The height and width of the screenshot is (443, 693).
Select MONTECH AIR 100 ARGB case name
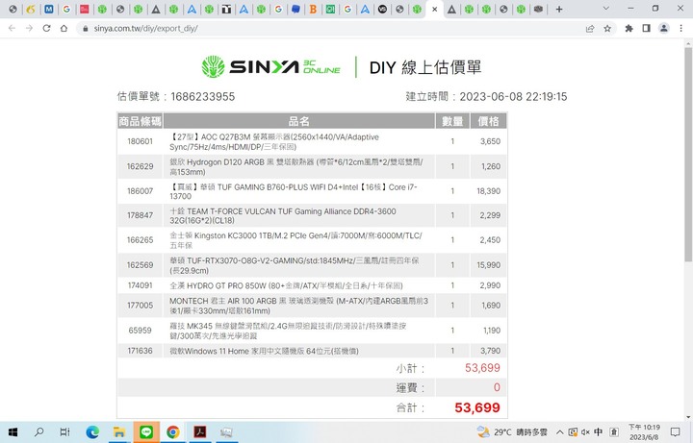[298, 306]
